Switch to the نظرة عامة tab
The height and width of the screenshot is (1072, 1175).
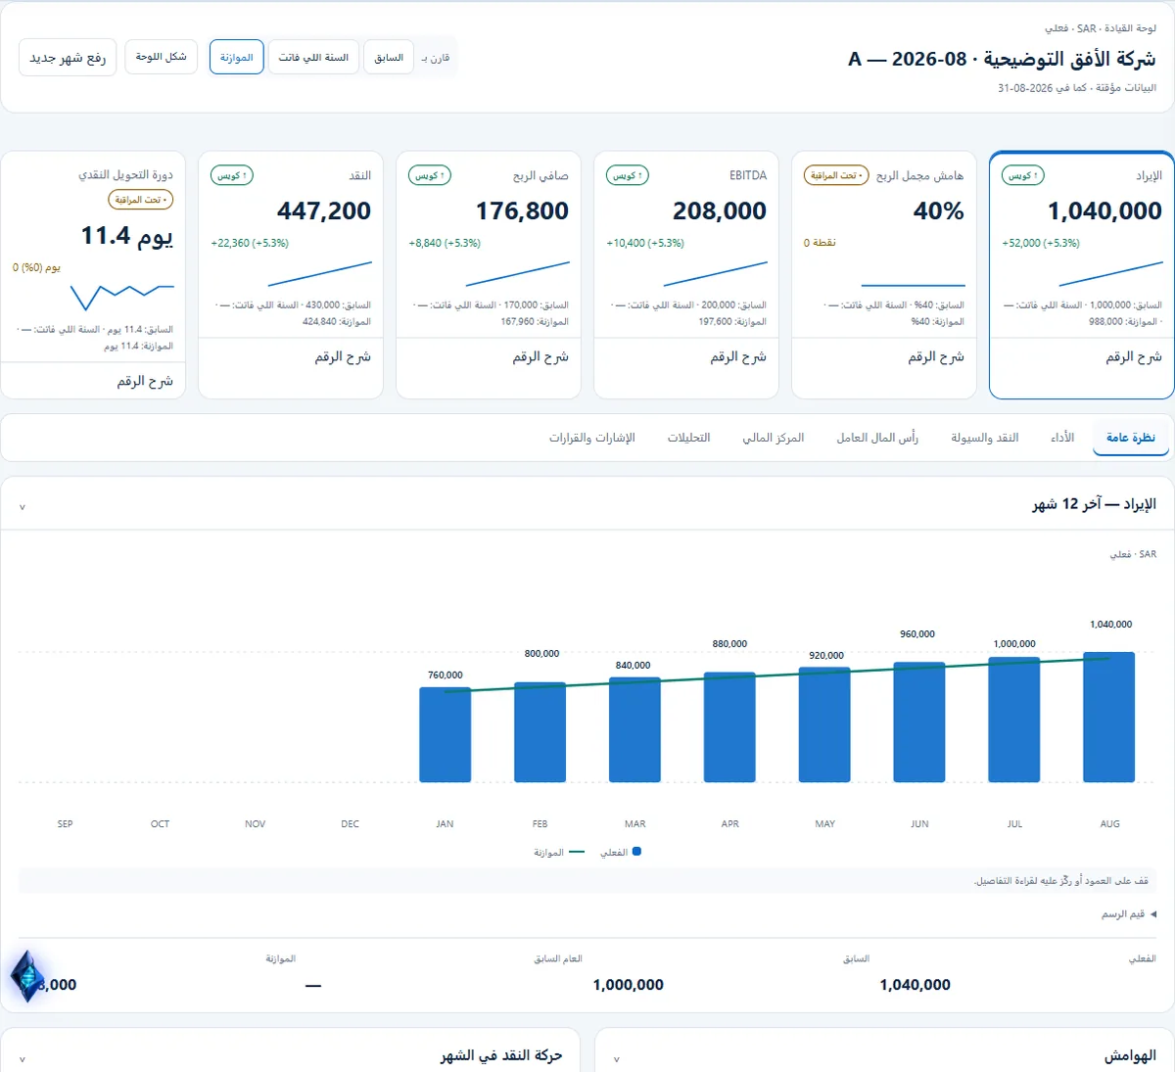coord(1131,438)
